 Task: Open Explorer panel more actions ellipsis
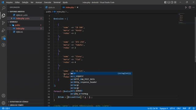coord(40,7)
